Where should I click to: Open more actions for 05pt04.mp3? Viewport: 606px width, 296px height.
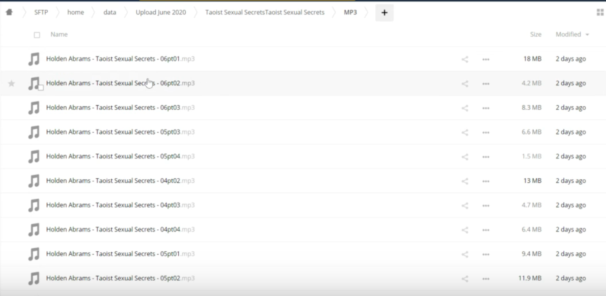(486, 157)
